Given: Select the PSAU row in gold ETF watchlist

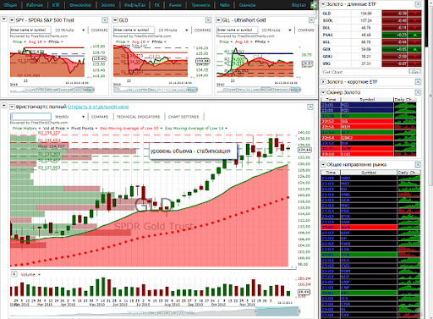Looking at the screenshot, I should [371, 35].
